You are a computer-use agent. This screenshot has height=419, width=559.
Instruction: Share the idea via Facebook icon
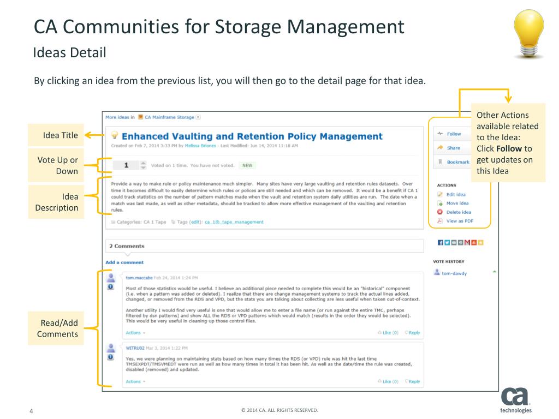pyautogui.click(x=441, y=243)
